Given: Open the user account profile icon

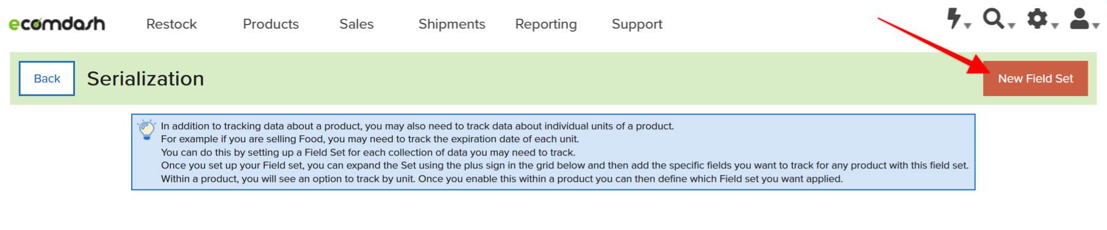Looking at the screenshot, I should click(1079, 18).
